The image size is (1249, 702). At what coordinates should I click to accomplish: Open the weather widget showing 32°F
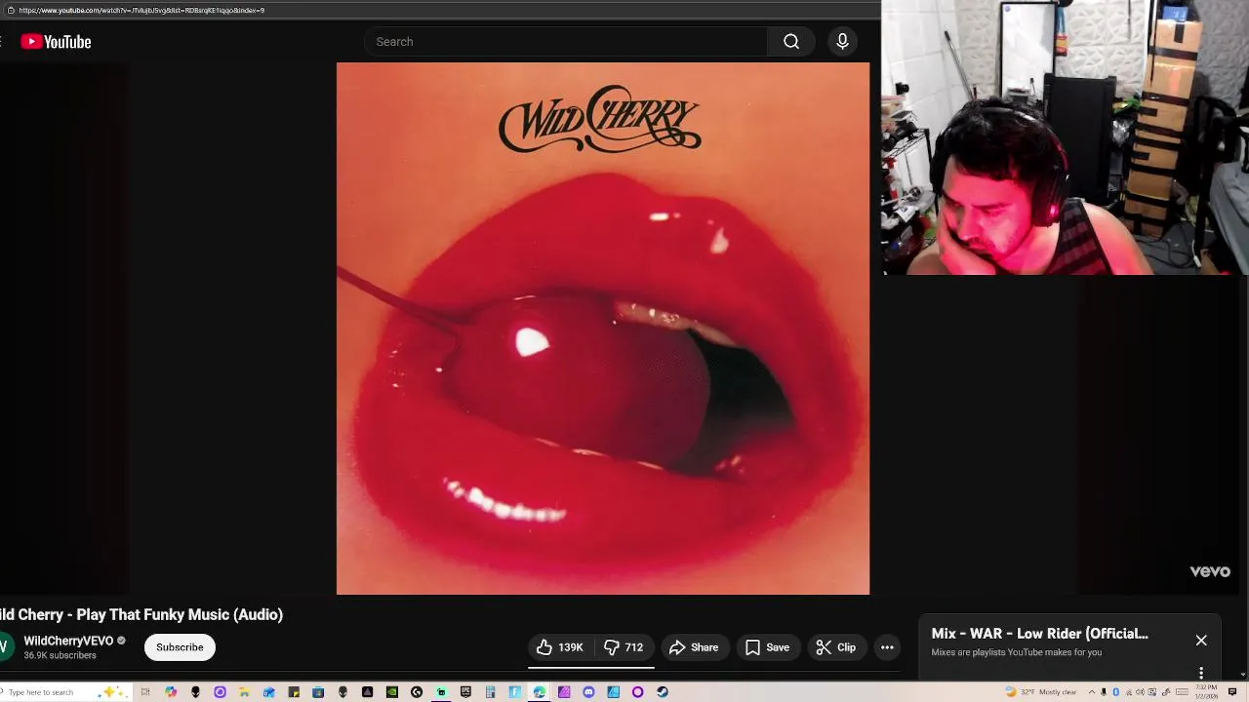point(1041,692)
